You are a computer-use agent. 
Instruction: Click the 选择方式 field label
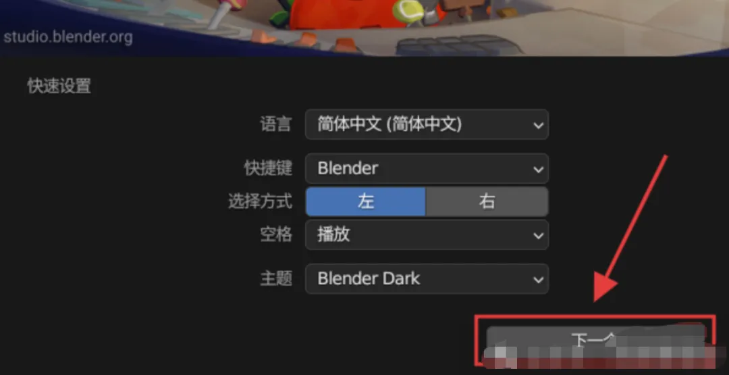(x=260, y=201)
